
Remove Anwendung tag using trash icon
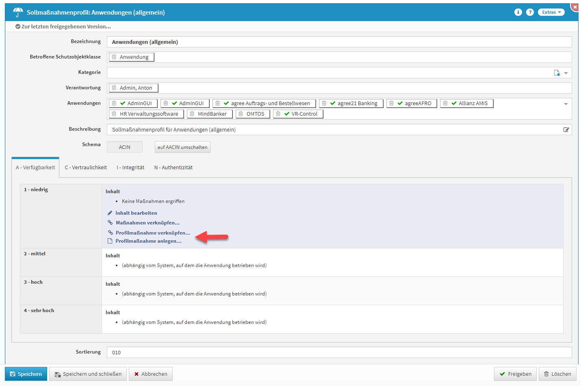tap(114, 57)
